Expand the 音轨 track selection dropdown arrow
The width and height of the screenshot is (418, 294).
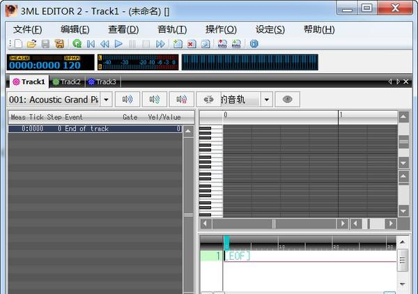pyautogui.click(x=267, y=100)
